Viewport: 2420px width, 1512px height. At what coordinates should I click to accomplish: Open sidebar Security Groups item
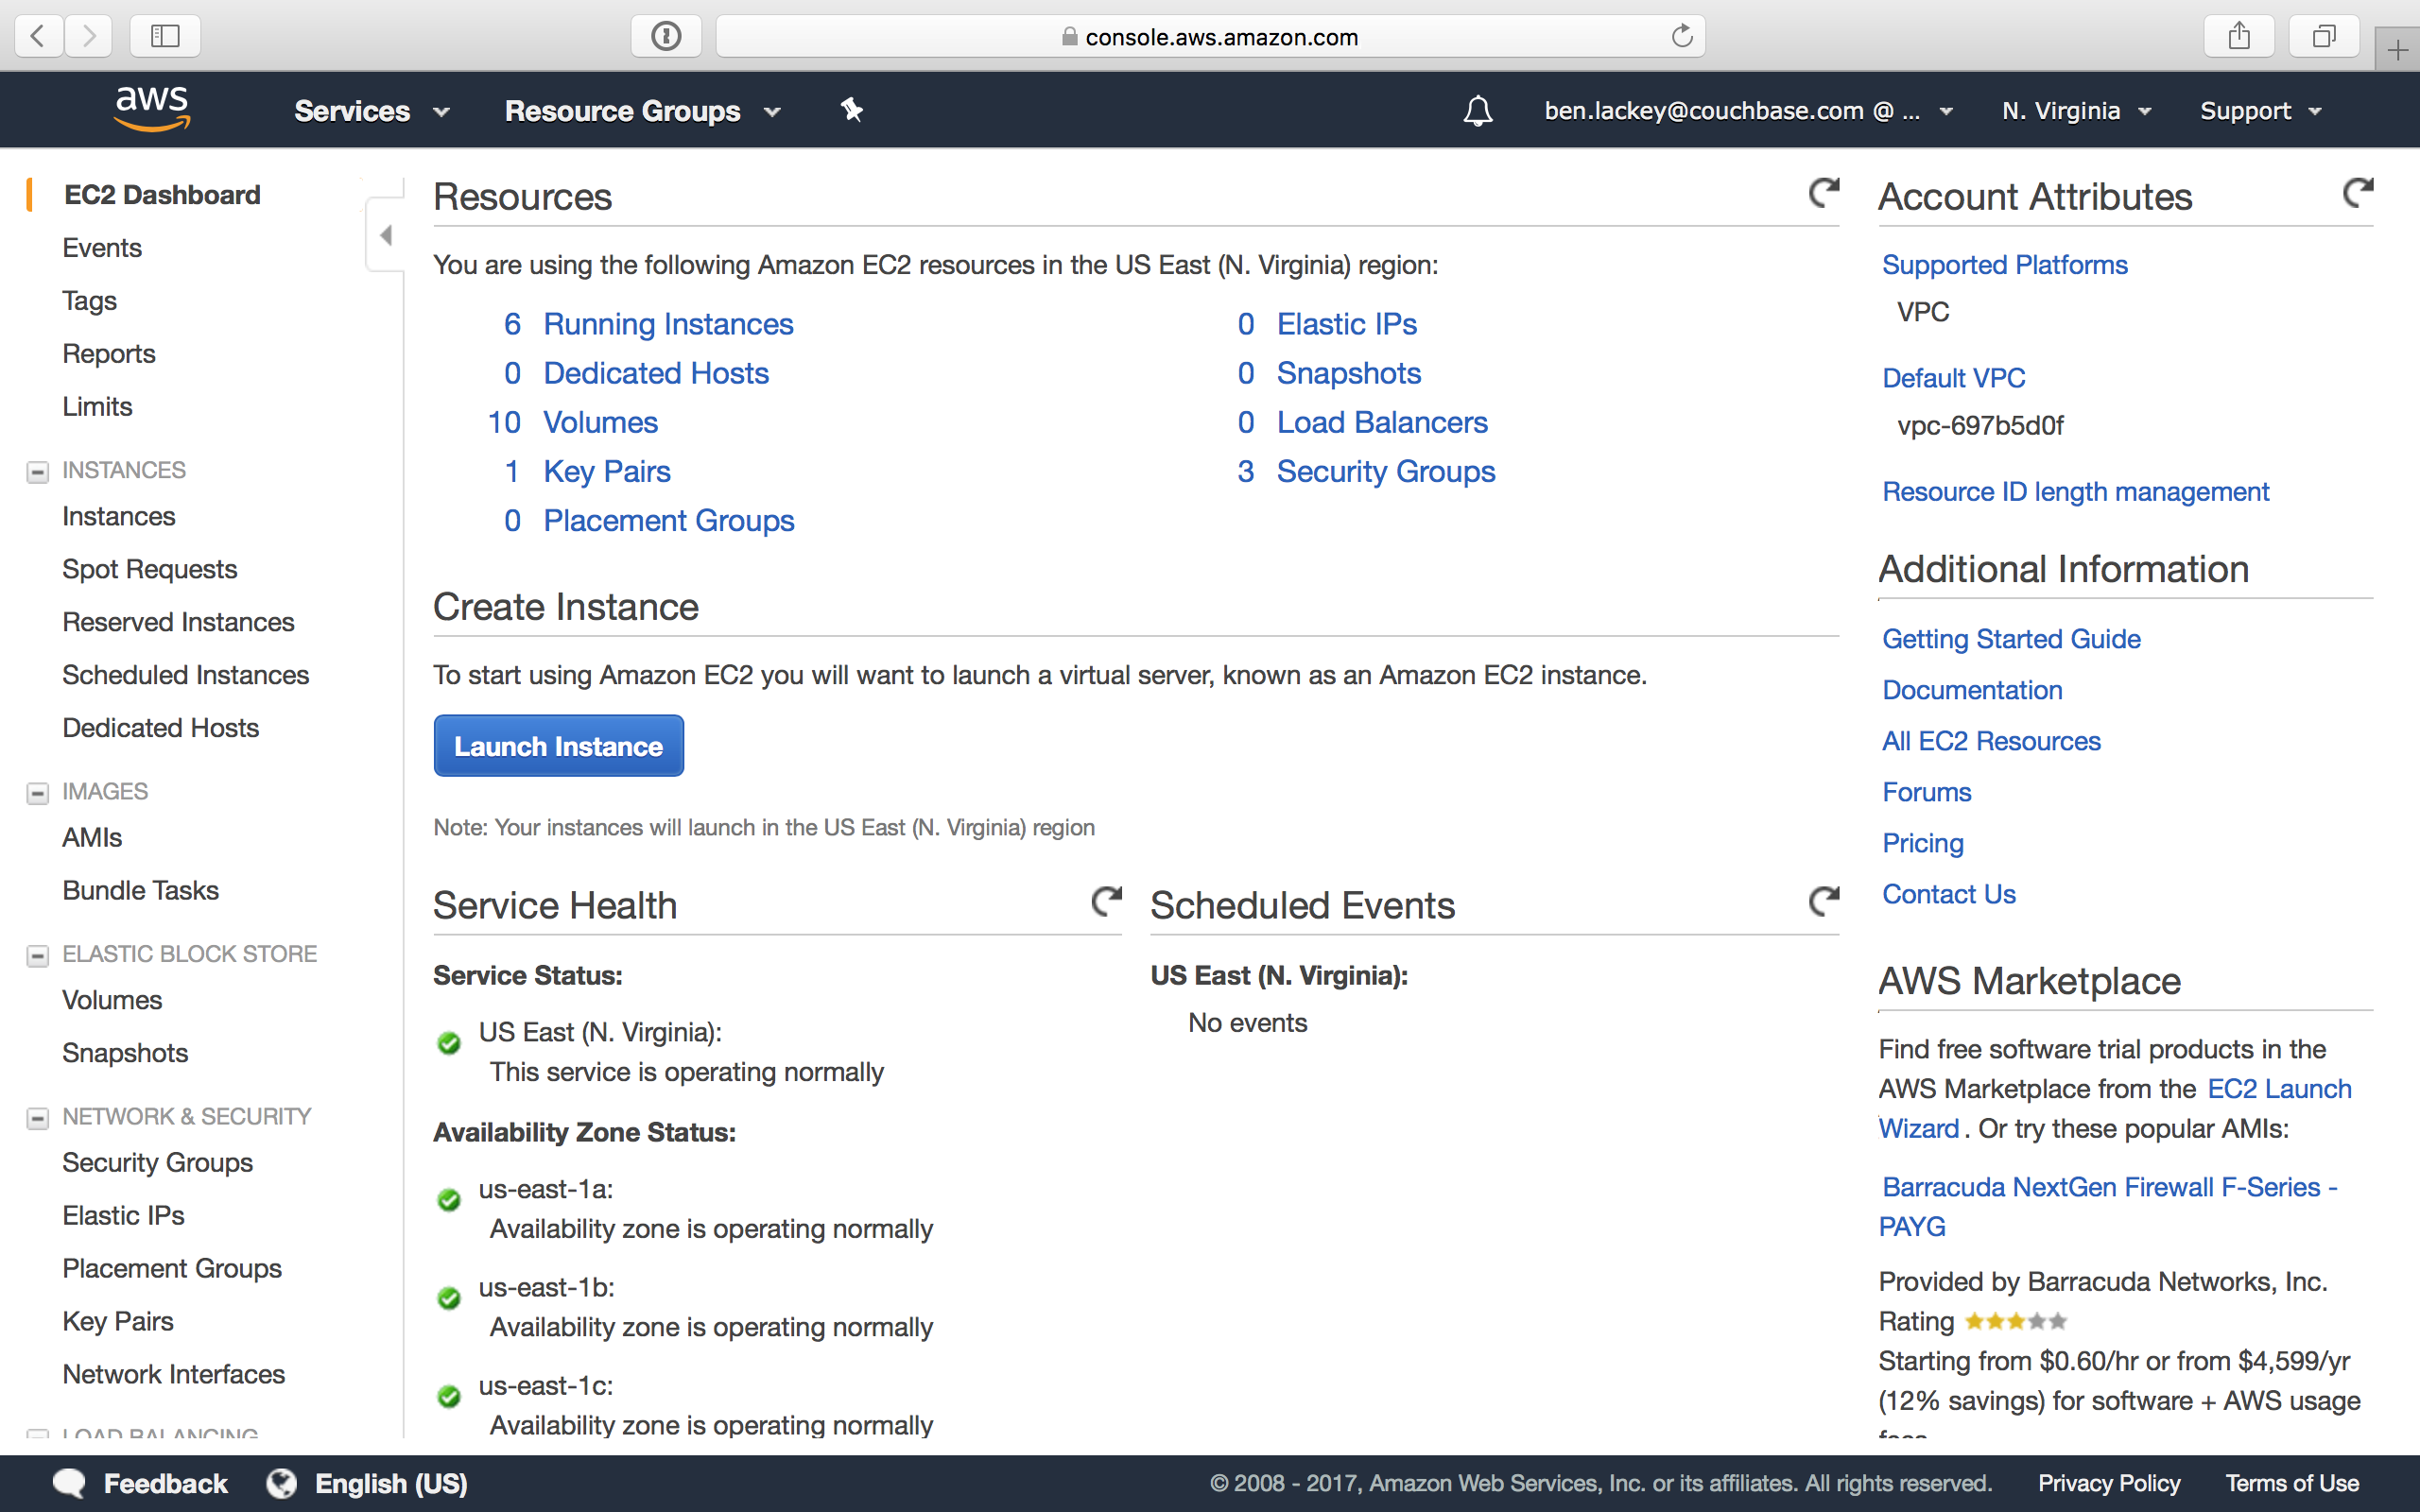(x=157, y=1163)
